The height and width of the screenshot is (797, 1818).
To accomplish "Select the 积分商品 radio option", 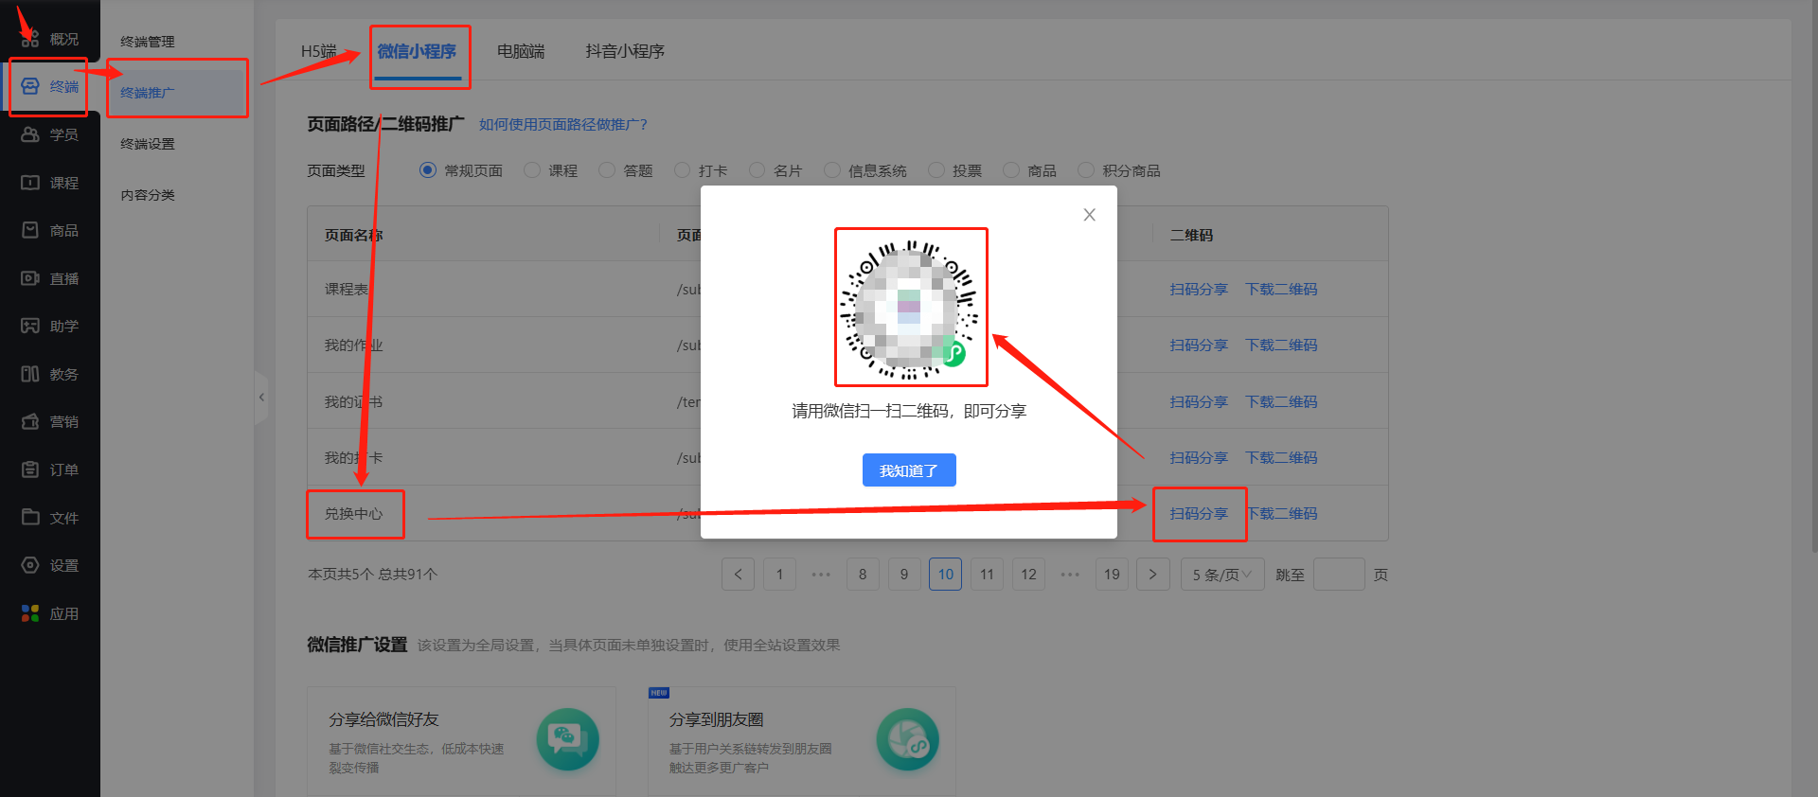I will (1086, 170).
